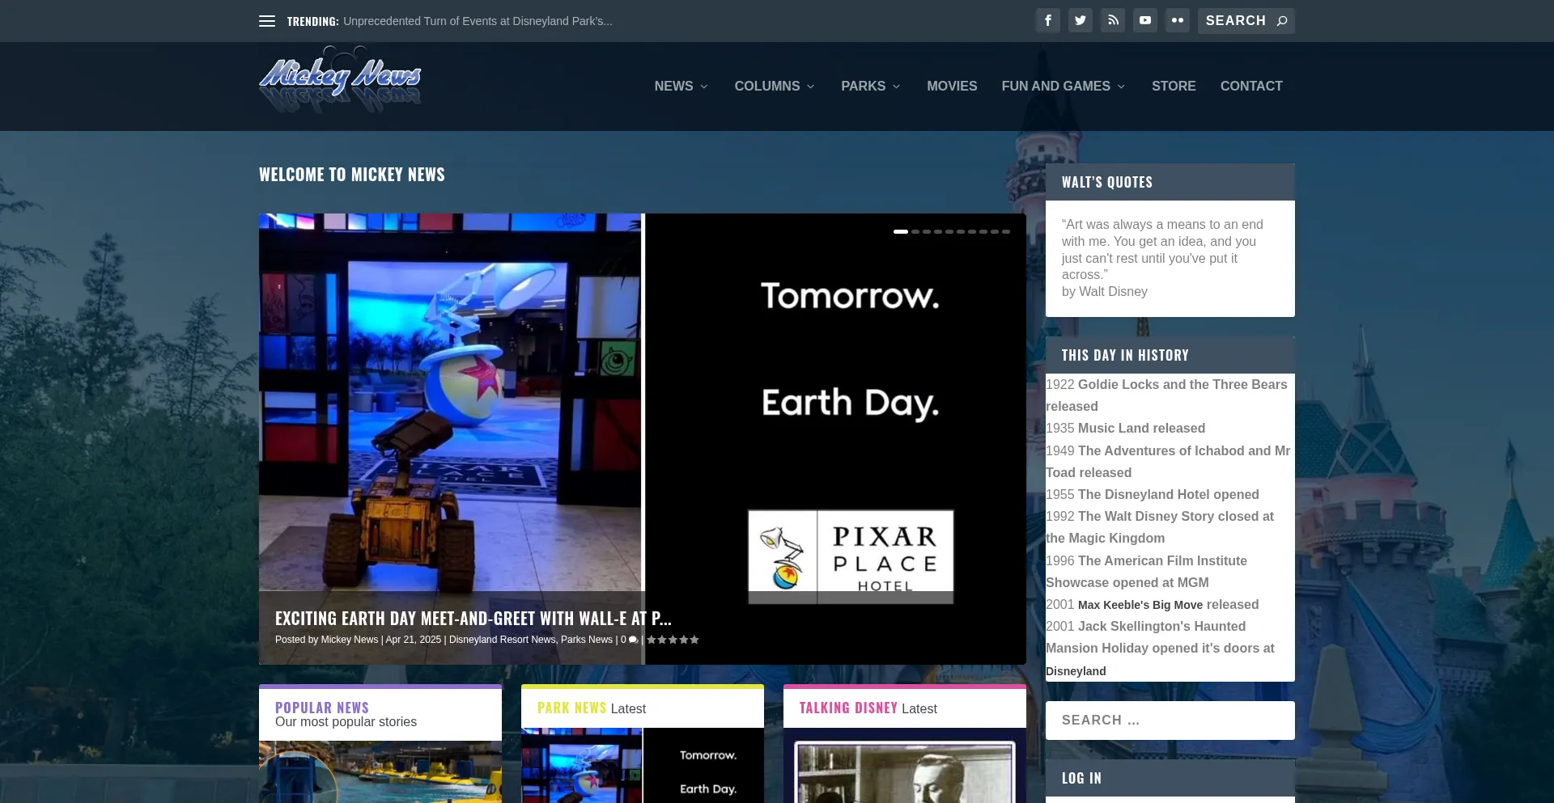Screen dimensions: 1554x803
Task: Click the Flickr social icon
Action: (1177, 20)
